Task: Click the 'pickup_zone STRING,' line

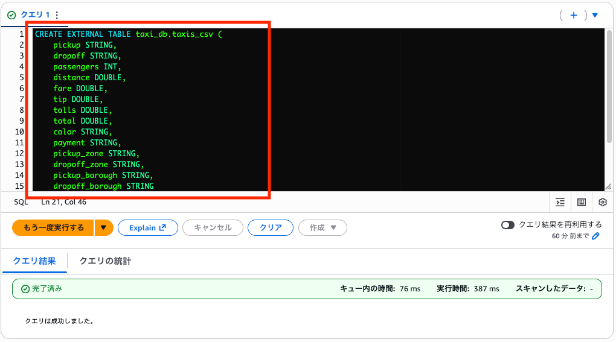Action: (96, 153)
